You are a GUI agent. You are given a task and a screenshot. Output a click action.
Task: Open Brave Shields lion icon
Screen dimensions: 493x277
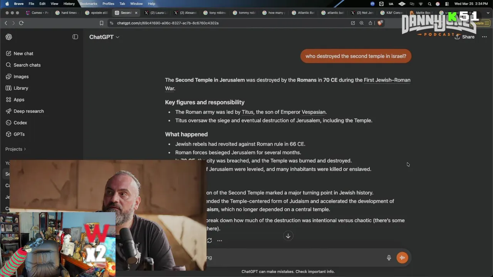coord(380,23)
